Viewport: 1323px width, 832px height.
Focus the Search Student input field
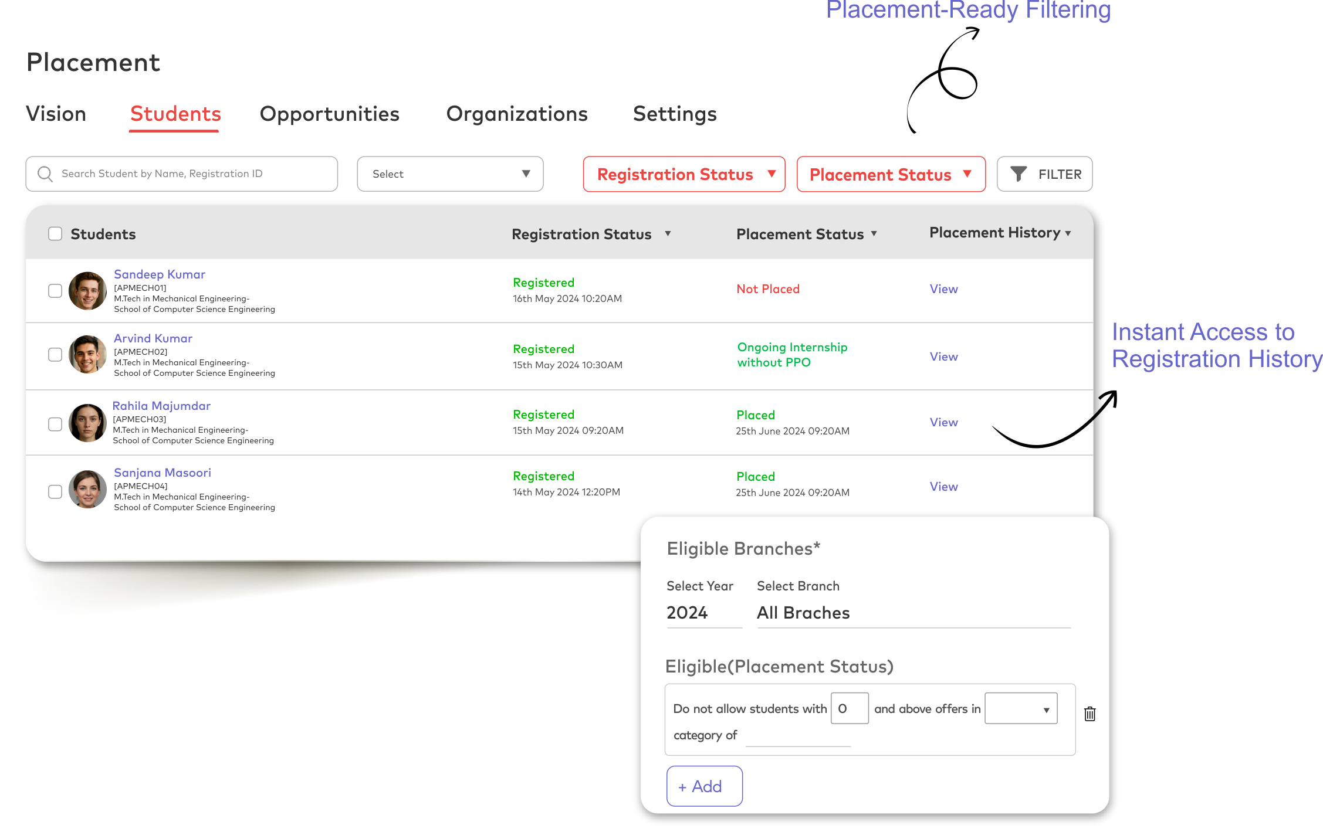(x=194, y=174)
